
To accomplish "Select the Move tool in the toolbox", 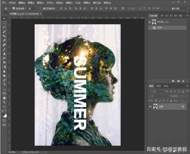I will [4, 18].
